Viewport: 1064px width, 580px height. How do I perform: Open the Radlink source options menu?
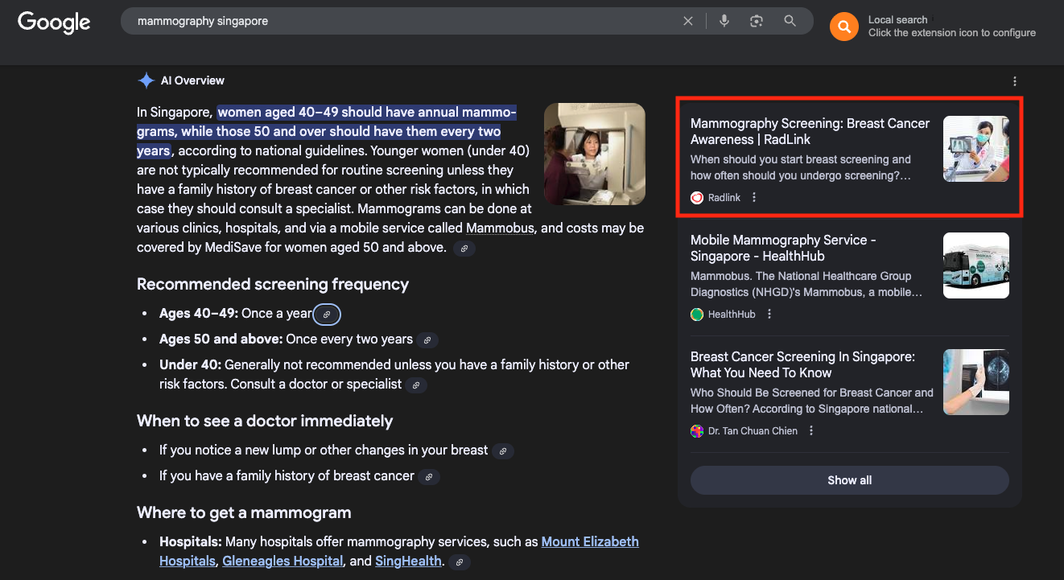tap(754, 198)
